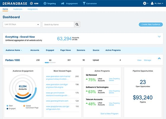This screenshot has height=119, width=166.
Task: Sort by Accounts column header
Action: (x=35, y=50)
